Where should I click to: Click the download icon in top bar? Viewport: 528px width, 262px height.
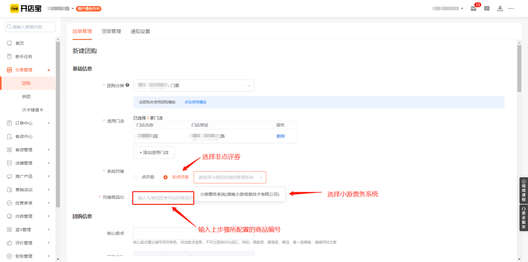pyautogui.click(x=500, y=8)
